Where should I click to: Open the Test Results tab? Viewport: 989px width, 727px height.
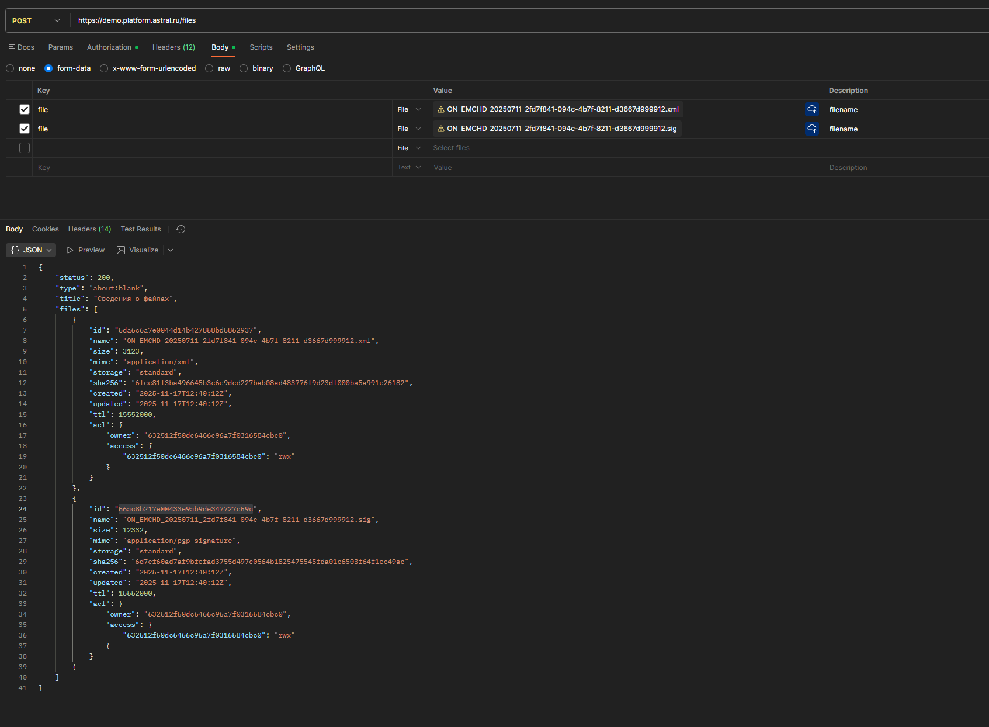click(x=141, y=229)
